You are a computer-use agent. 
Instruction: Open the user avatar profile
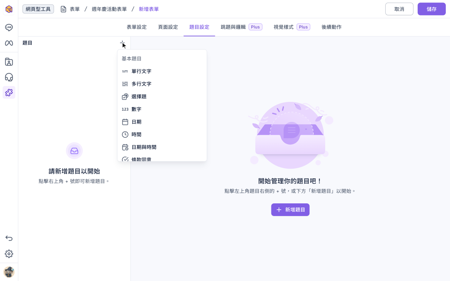pos(9,272)
